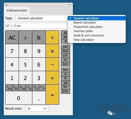
Task: Tap the number 0 key
Action: point(19,98)
